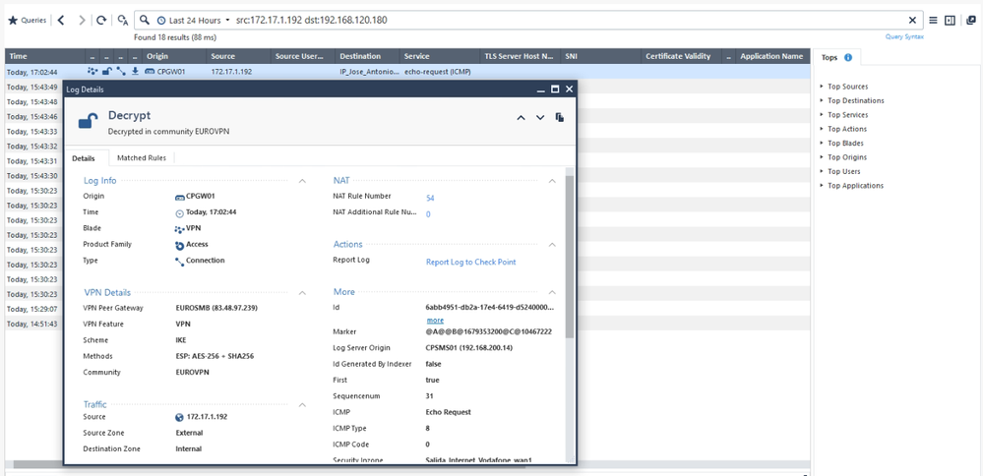983x476 pixels.
Task: Go to the previous log entry arrow
Action: click(x=521, y=117)
